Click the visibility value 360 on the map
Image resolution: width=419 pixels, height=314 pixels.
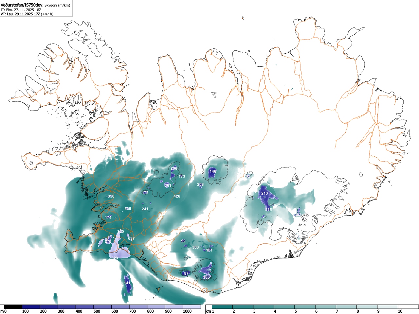pos(120,232)
